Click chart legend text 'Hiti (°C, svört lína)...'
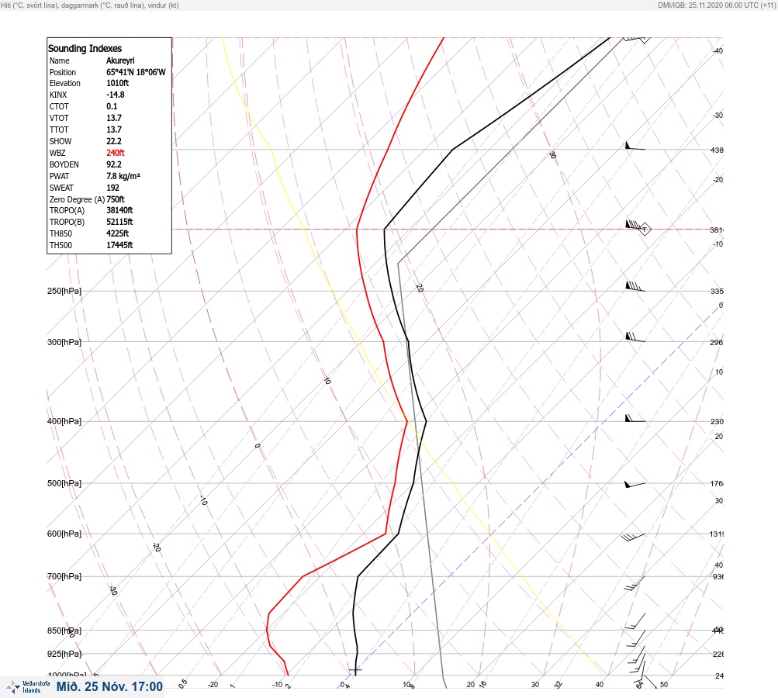778x698 pixels. pos(90,5)
